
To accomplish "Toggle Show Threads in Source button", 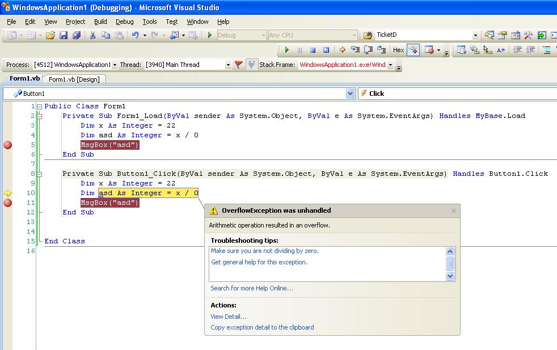I will [x=413, y=50].
